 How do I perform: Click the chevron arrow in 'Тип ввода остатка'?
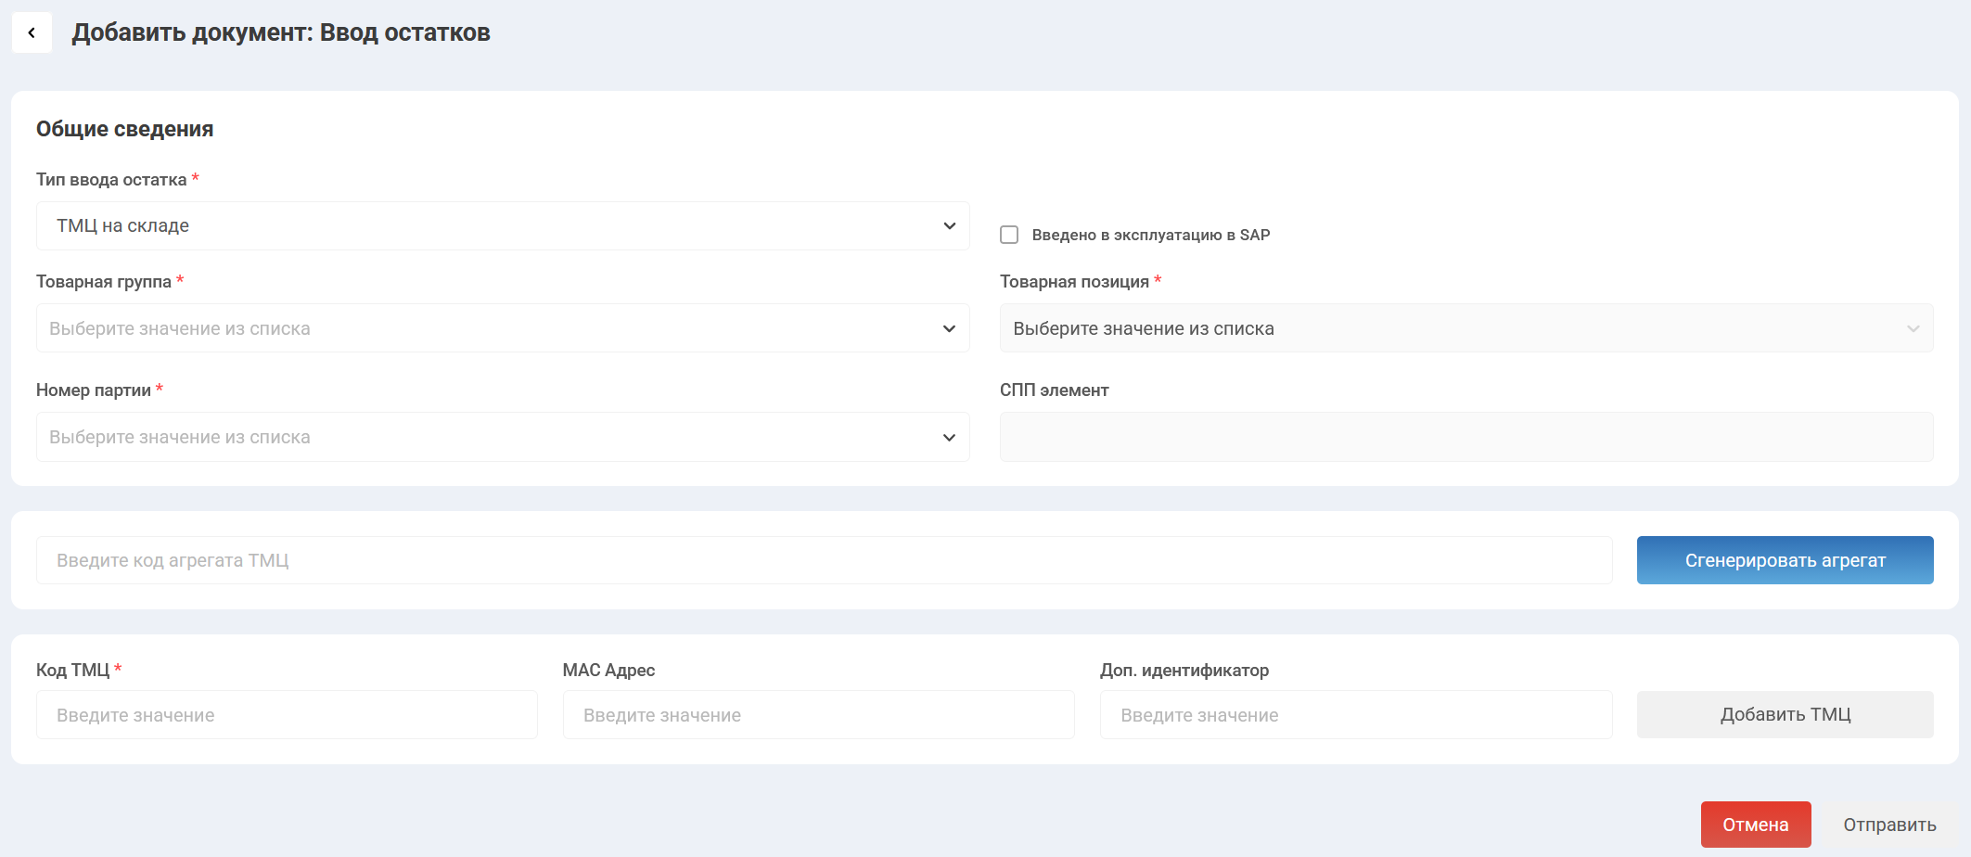tap(949, 226)
